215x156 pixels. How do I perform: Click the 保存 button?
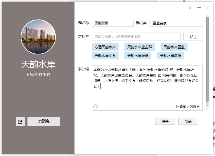[165, 121]
